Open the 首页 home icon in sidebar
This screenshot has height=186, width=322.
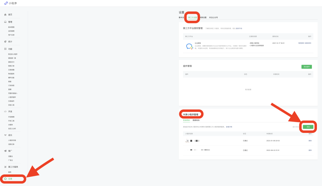tap(5, 15)
